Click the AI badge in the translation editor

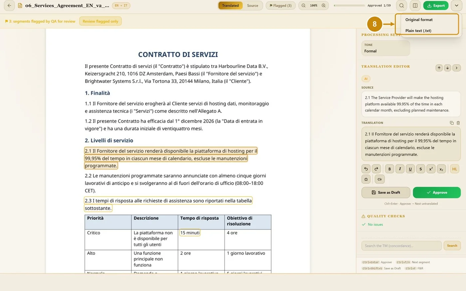pyautogui.click(x=366, y=79)
